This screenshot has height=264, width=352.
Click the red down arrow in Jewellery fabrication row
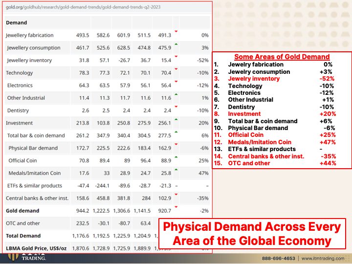tap(176, 31)
